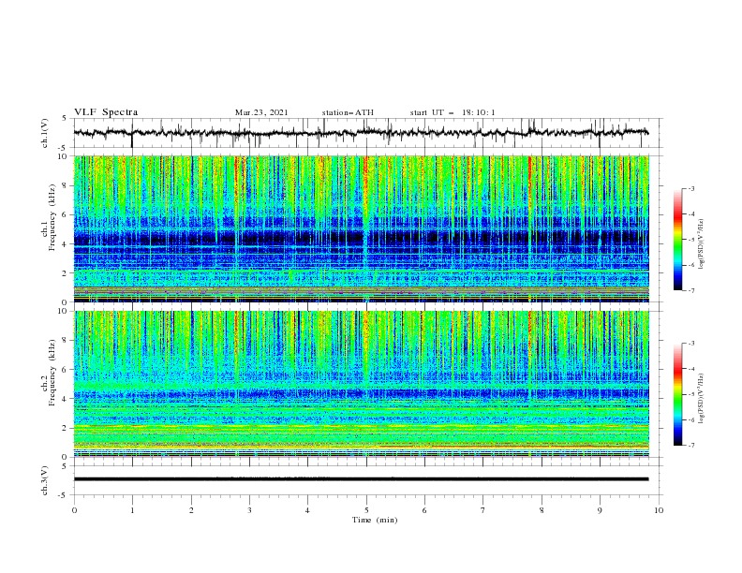
Task: Click the ch.2 spectrogram color bar
Action: 677,394
